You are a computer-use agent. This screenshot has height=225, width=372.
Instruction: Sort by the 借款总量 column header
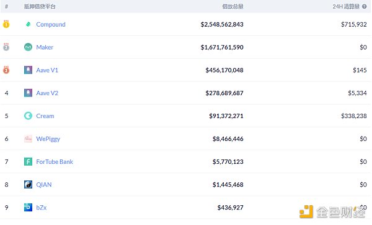232,7
